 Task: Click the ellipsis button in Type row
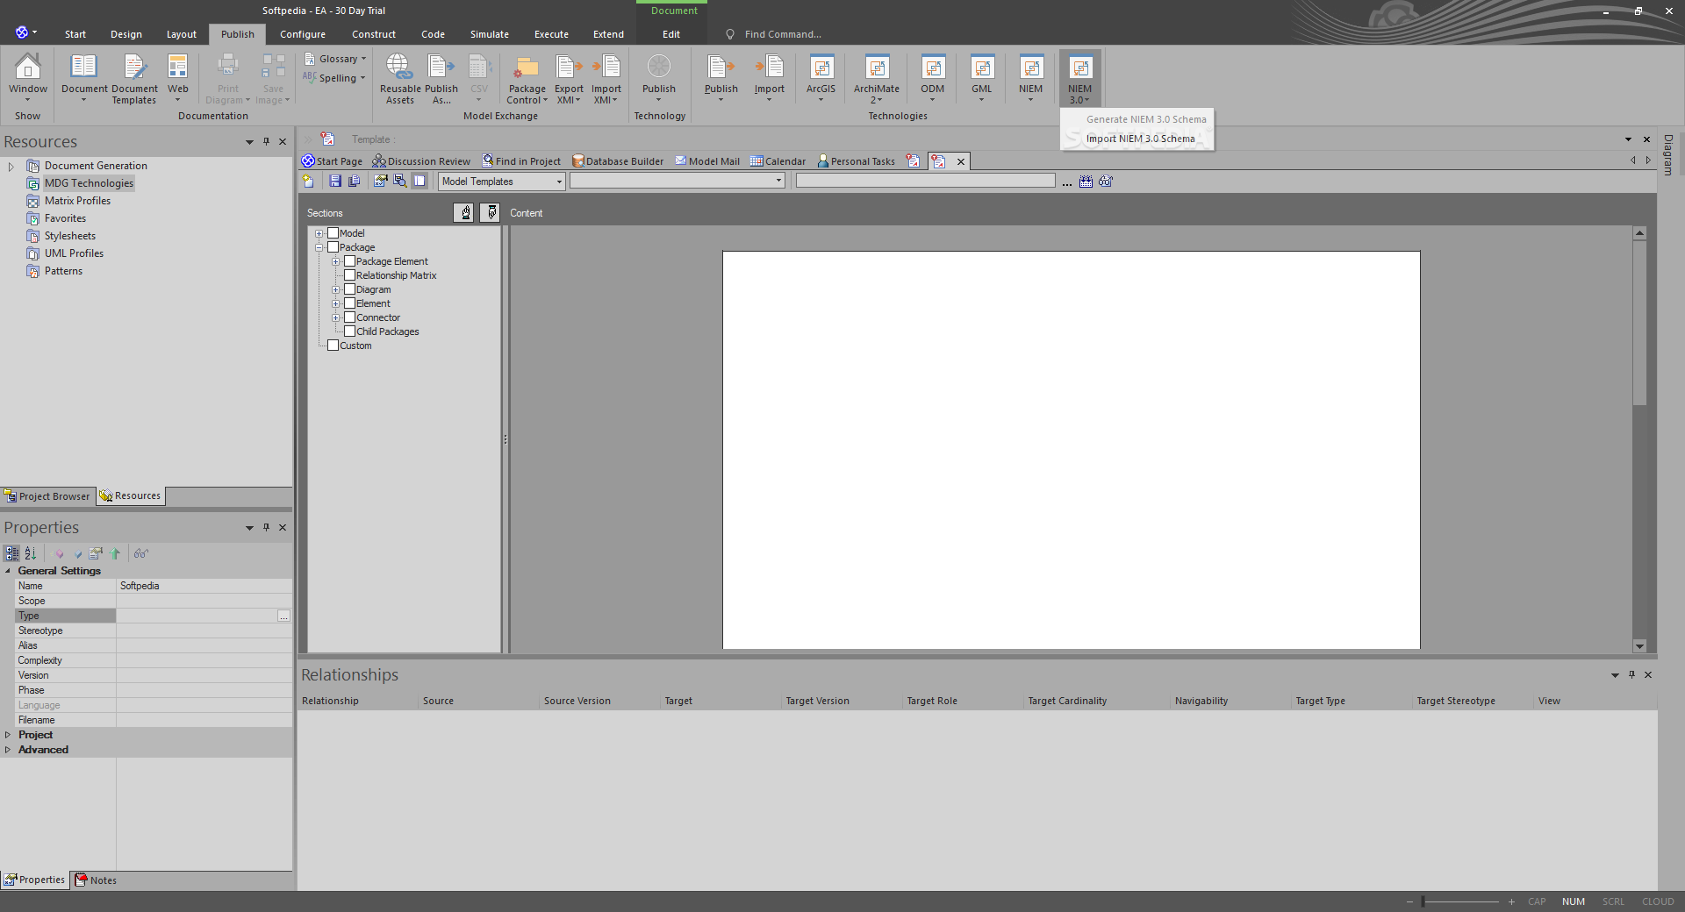point(283,616)
